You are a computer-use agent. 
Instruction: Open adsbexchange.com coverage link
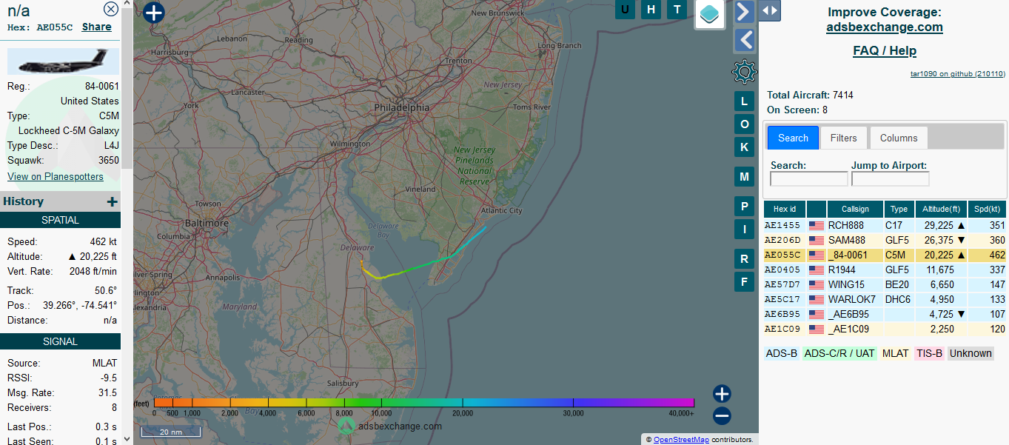(885, 27)
